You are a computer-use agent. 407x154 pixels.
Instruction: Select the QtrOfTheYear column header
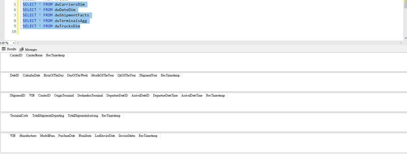127,75
